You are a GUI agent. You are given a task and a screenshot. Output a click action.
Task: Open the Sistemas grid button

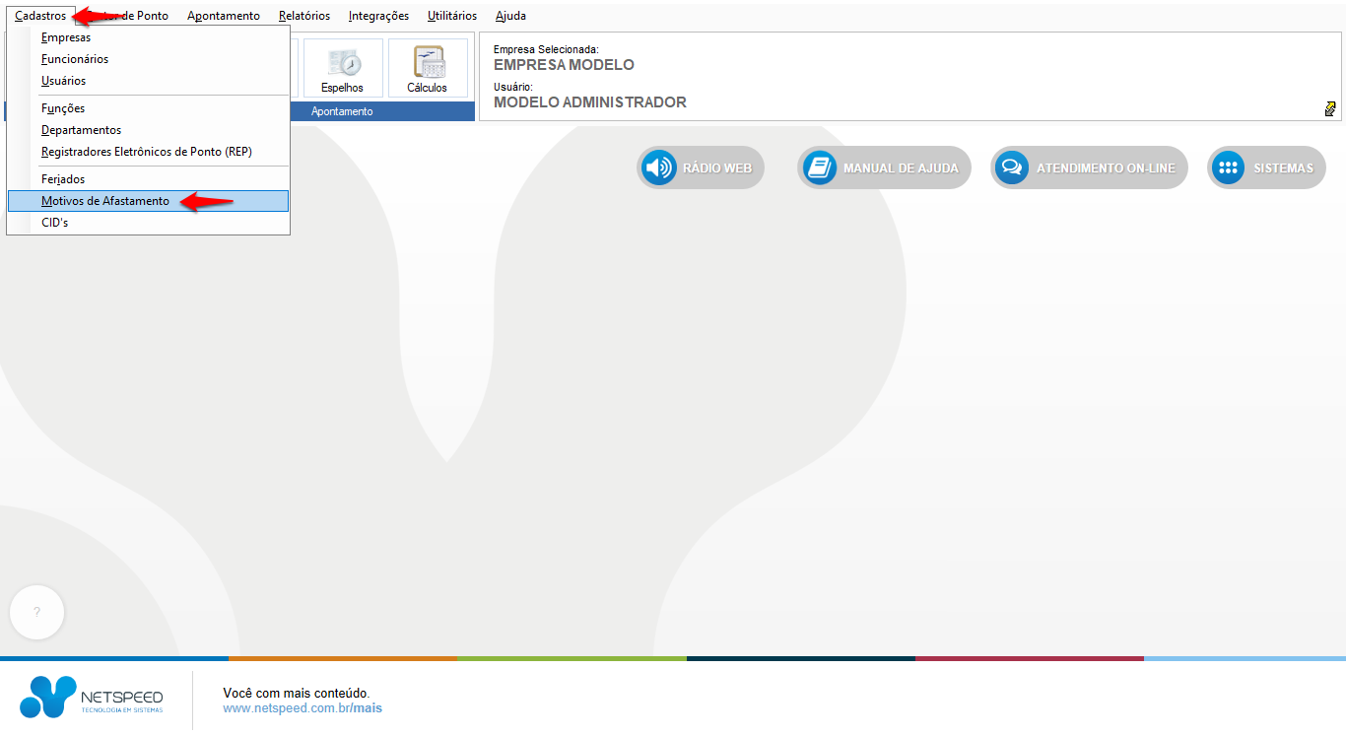click(1266, 168)
